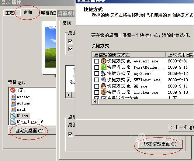Image resolution: width=194 pixels, height=161 pixels.
Task: Click the 2009-9-13 date cell
Action: coord(178,92)
